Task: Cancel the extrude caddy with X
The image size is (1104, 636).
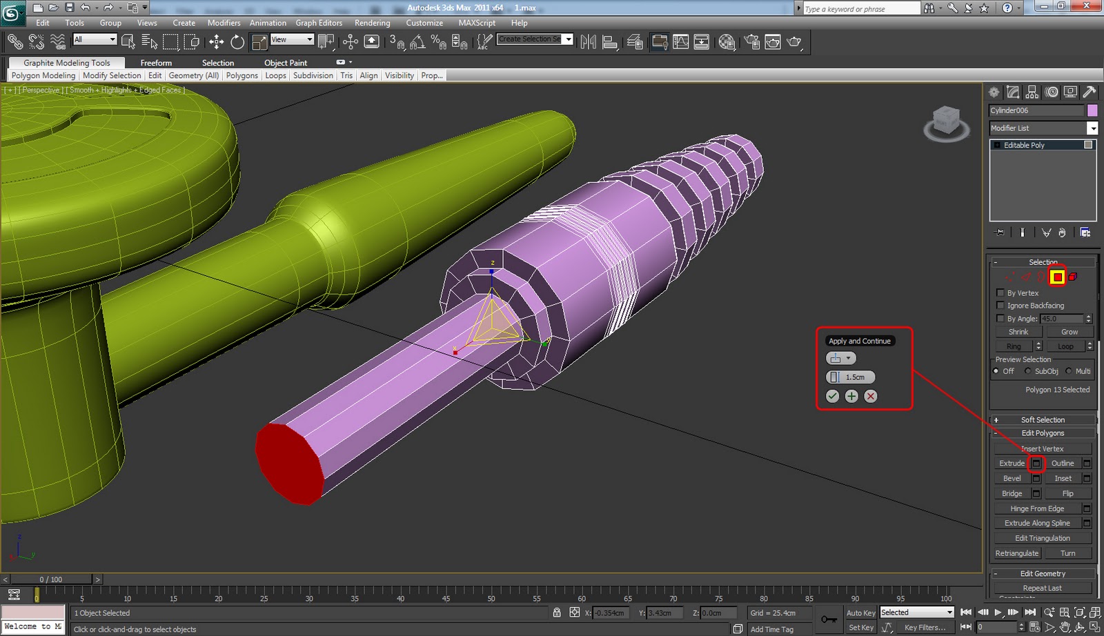Action: pyautogui.click(x=871, y=396)
